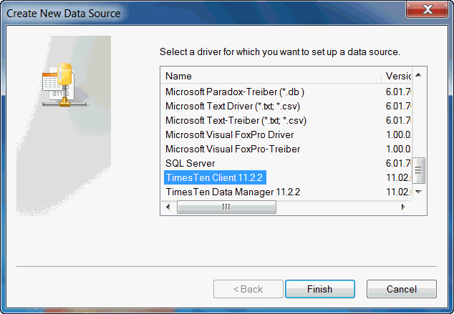Choose TimesTen Data Manager 11.2.2
The width and height of the screenshot is (454, 314).
click(233, 192)
